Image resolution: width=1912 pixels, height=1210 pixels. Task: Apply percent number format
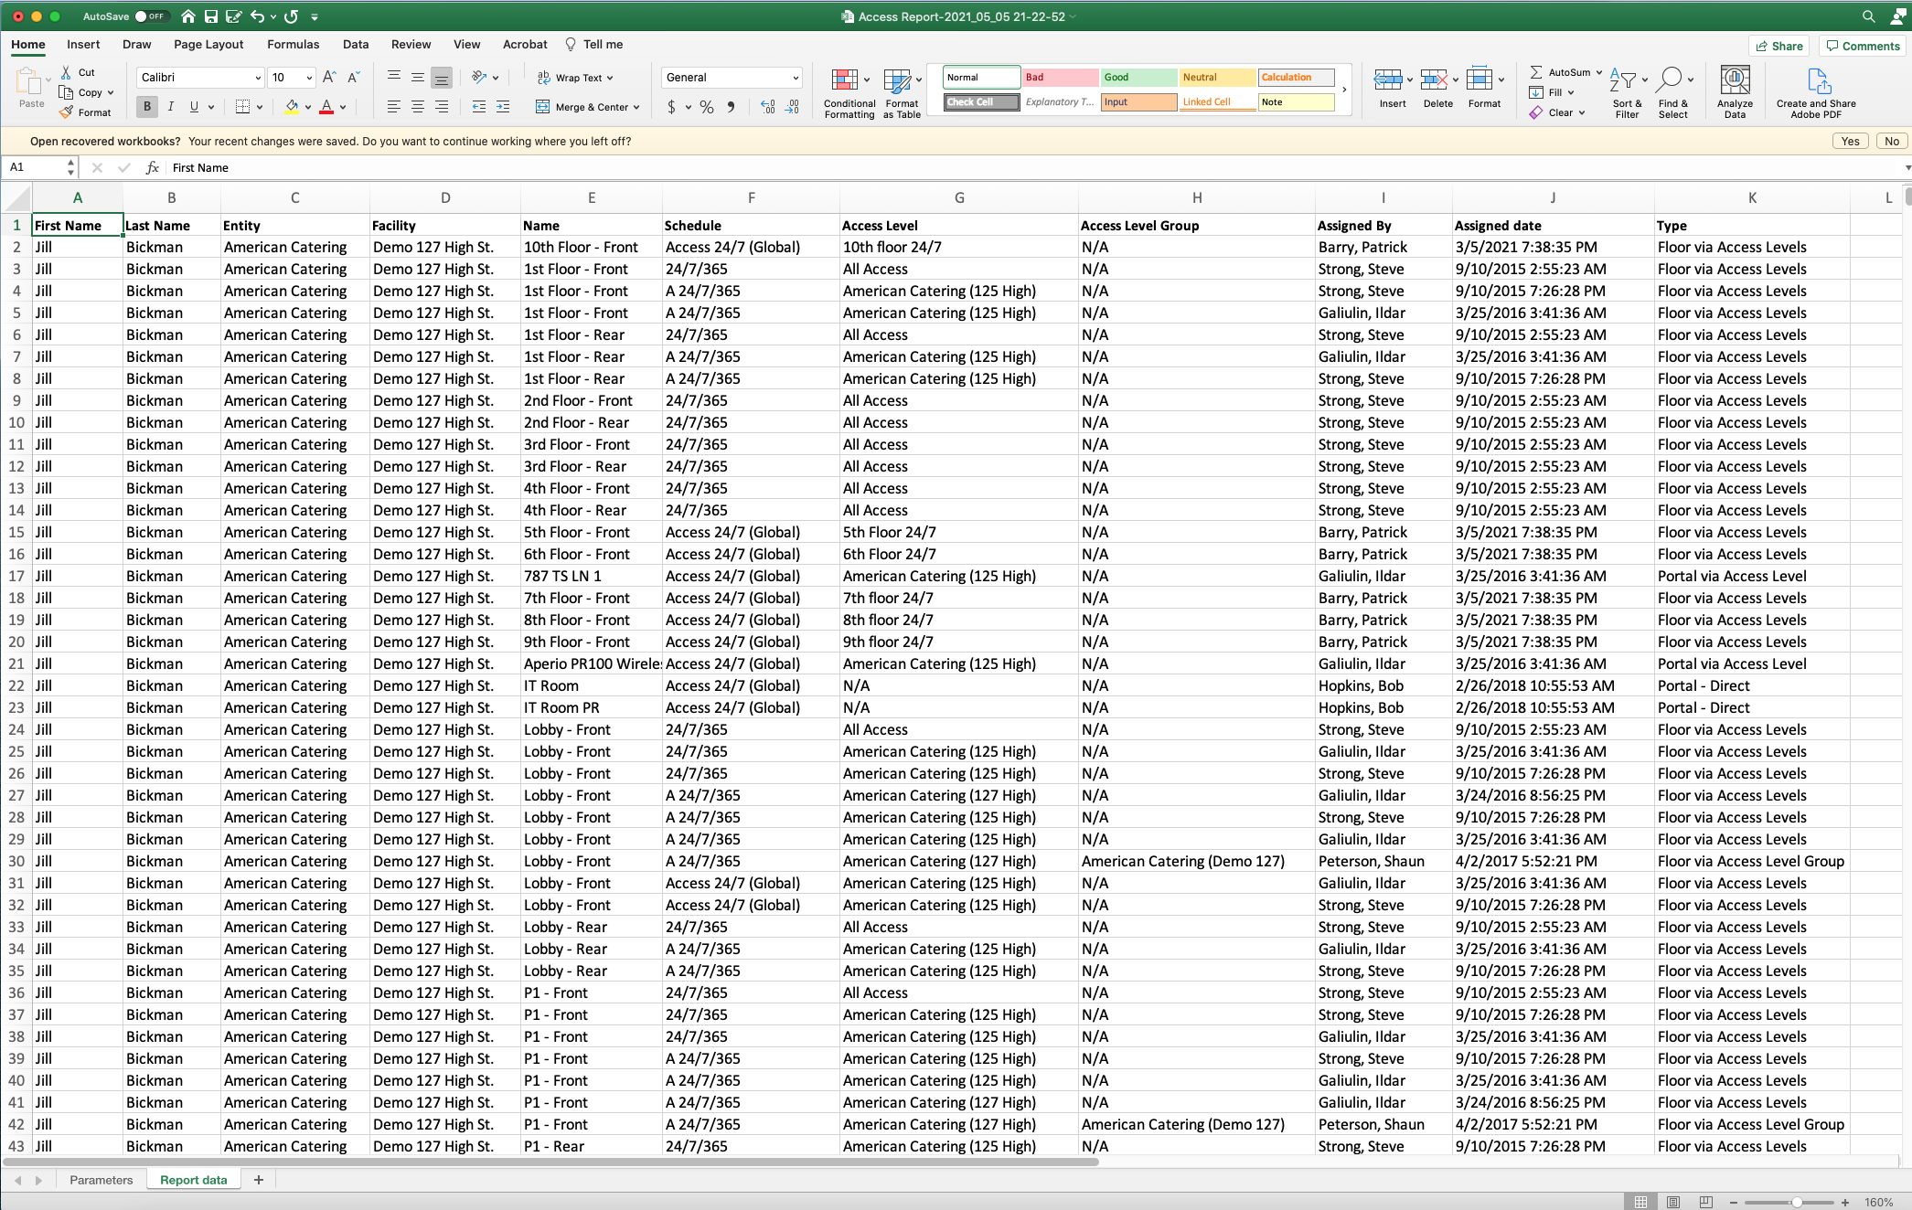[705, 107]
